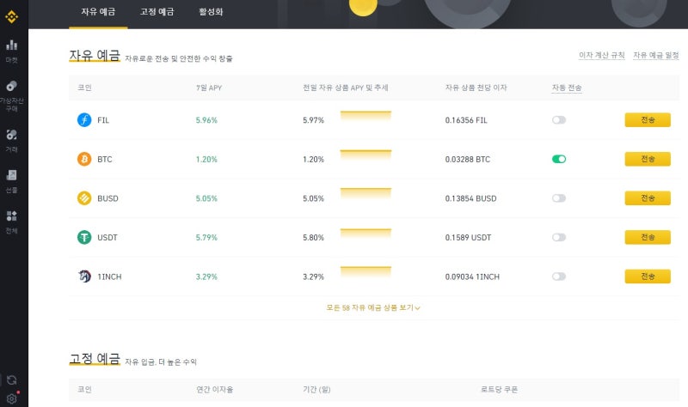
Task: Enable auto transfer toggle for USDT
Action: tap(558, 238)
